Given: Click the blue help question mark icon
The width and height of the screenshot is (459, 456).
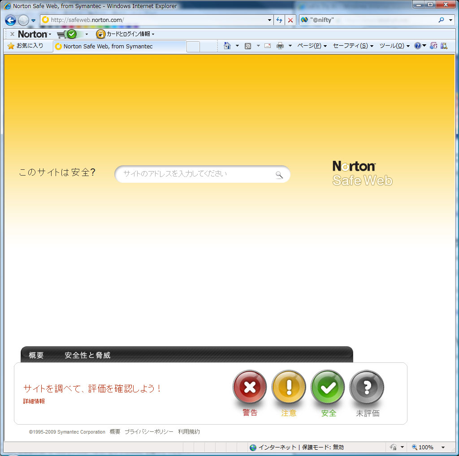Looking at the screenshot, I should click(x=418, y=46).
